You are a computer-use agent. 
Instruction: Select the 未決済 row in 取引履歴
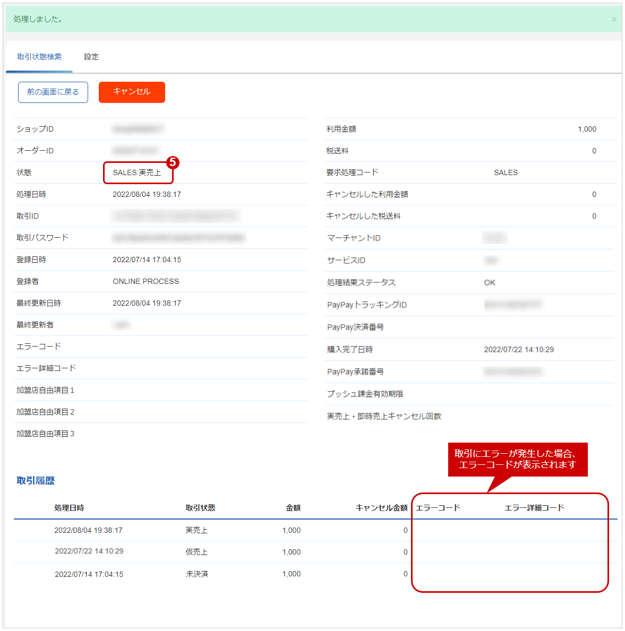[x=196, y=574]
